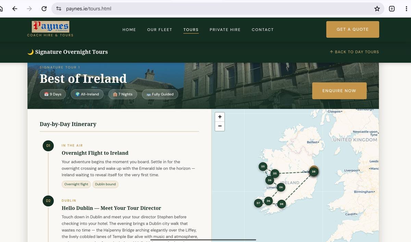Click the All-Ireland globe badge
Image resolution: width=411 pixels, height=242 pixels.
coord(87,94)
